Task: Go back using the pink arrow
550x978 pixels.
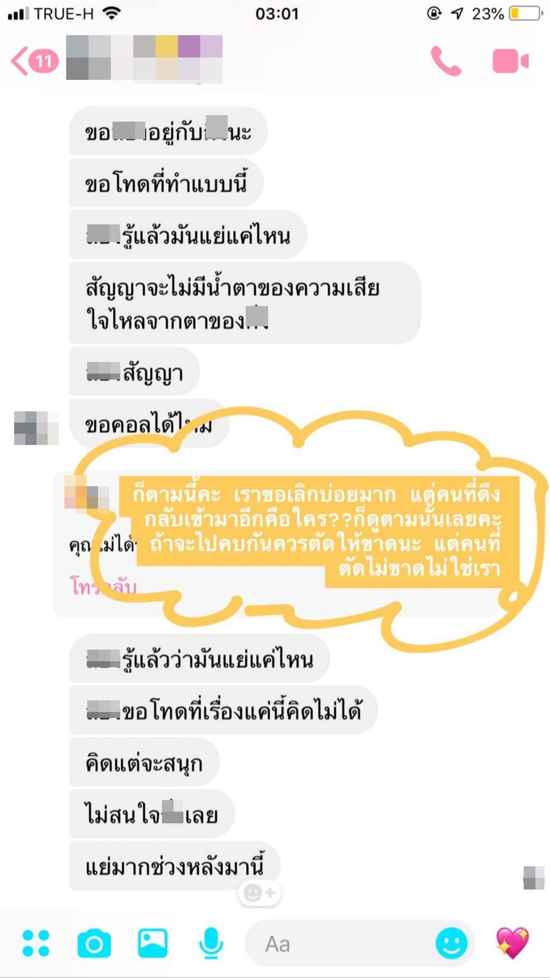Action: (20, 61)
